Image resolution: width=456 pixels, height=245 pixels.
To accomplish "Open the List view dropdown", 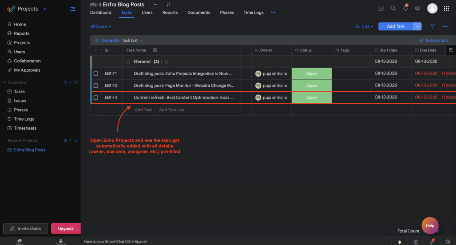I will pos(364,26).
